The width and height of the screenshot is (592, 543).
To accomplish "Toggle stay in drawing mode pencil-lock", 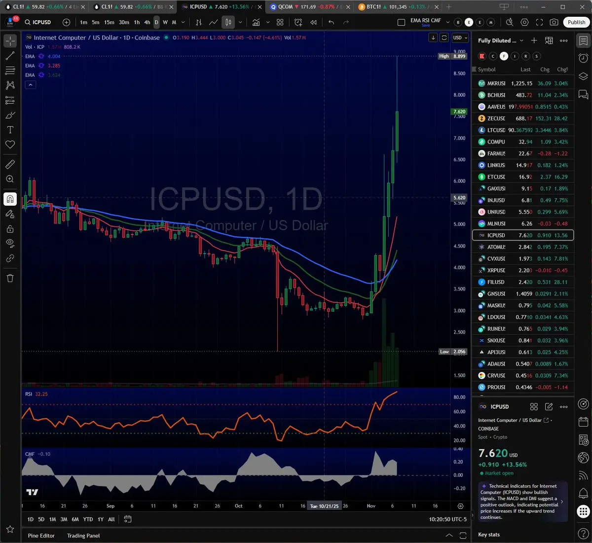I will [x=10, y=214].
